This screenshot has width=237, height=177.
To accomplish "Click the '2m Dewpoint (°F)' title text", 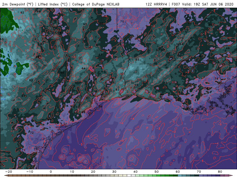I will [18, 4].
